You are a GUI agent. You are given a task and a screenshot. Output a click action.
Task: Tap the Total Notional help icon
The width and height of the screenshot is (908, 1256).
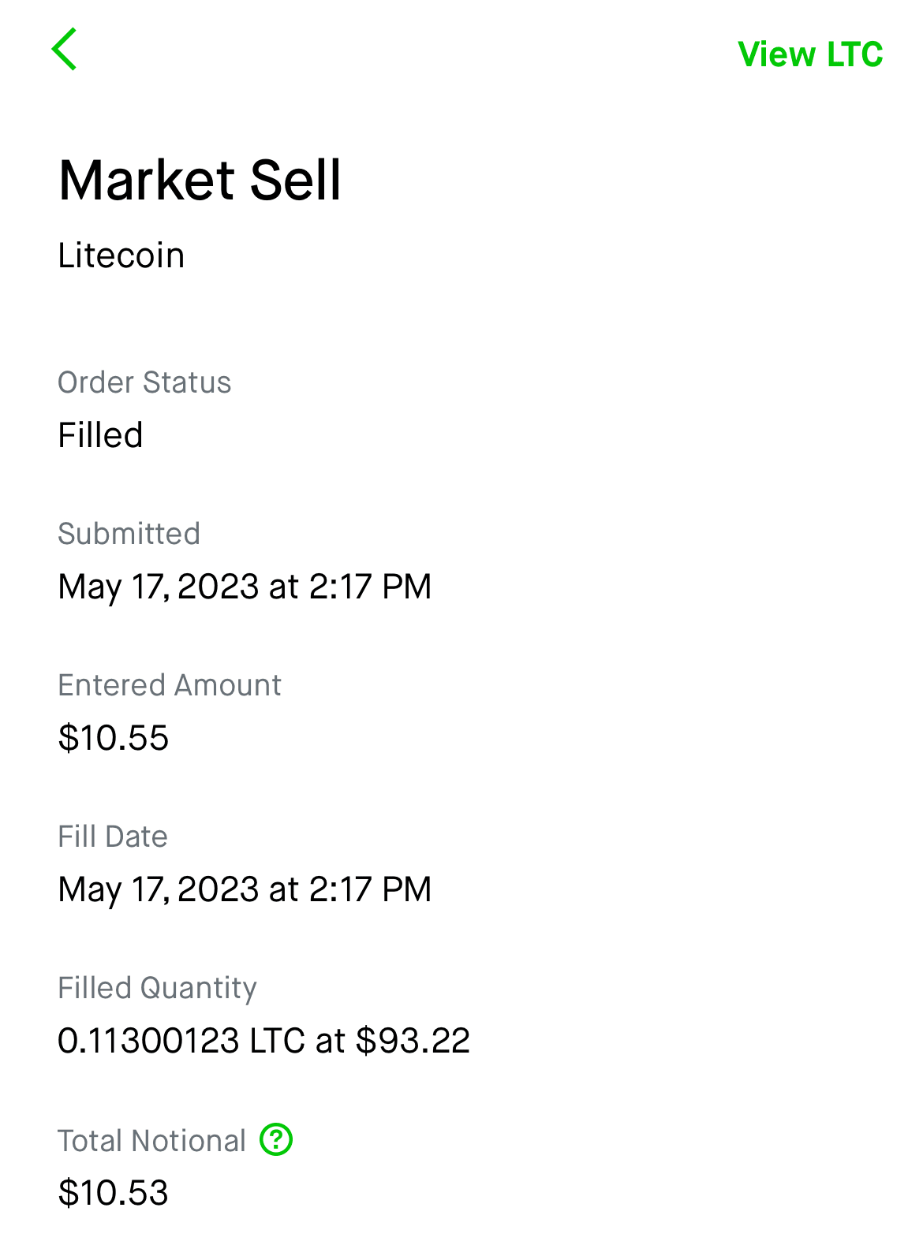click(276, 1139)
